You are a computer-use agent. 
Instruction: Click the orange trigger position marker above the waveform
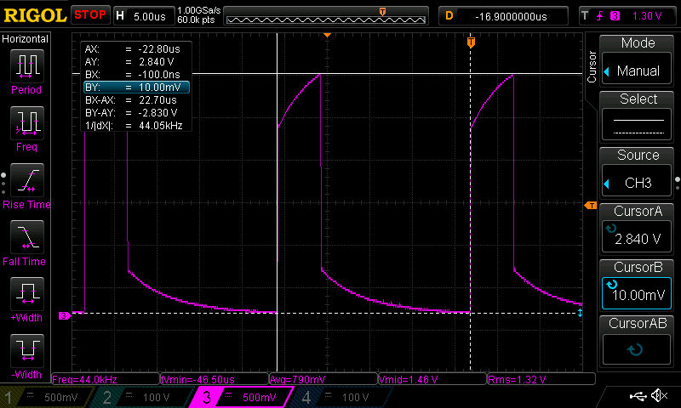point(471,42)
